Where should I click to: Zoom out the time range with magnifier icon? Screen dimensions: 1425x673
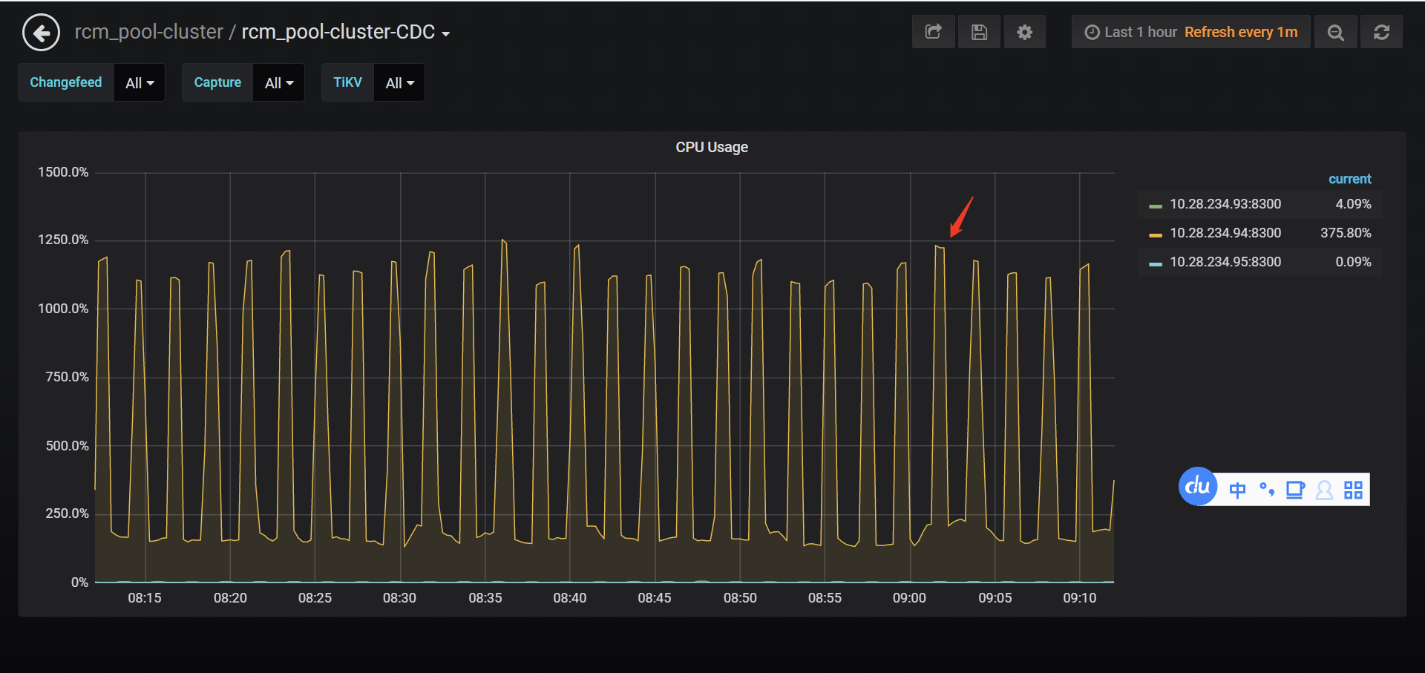tap(1335, 32)
